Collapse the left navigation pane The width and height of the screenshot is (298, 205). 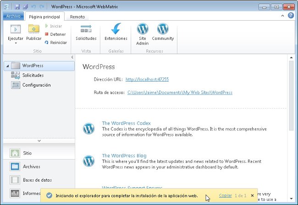[72, 57]
